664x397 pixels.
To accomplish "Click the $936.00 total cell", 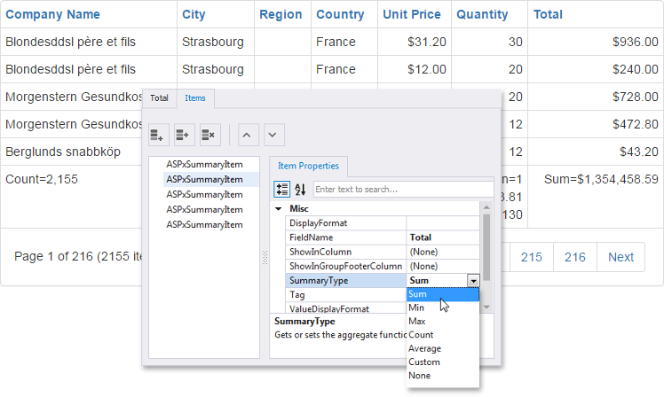I will point(596,42).
